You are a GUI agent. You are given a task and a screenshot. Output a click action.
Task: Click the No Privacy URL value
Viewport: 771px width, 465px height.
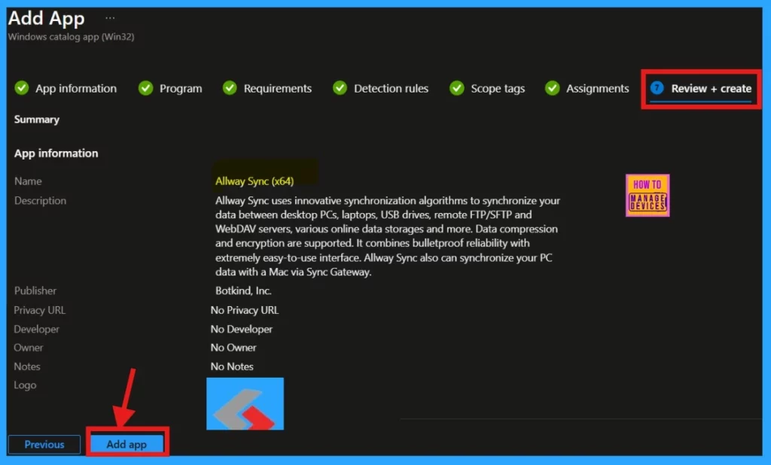[245, 310]
